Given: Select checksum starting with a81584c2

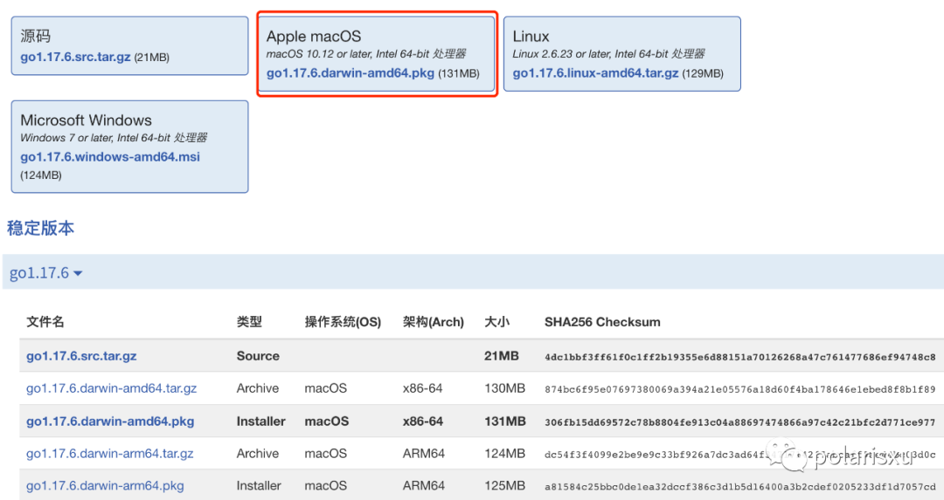Looking at the screenshot, I should coord(740,487).
